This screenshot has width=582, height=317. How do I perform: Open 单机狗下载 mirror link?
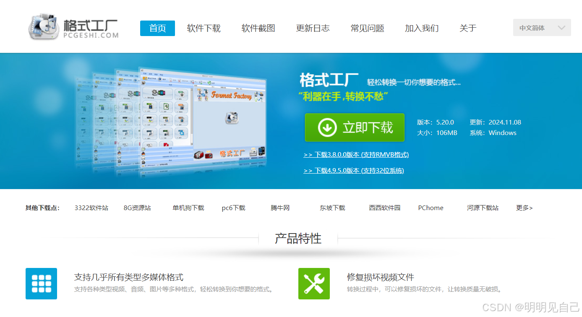point(188,208)
